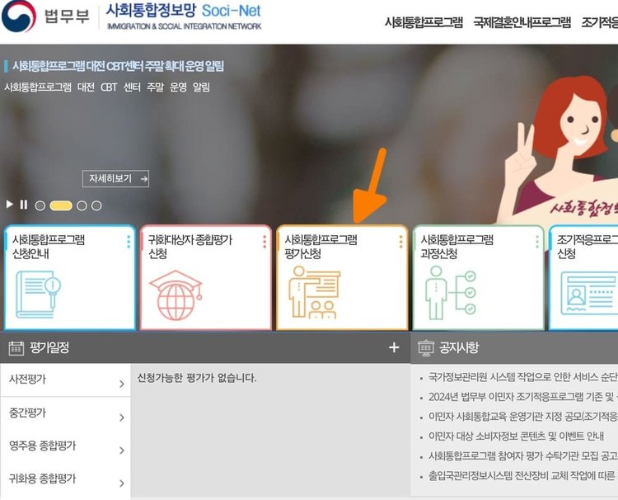The width and height of the screenshot is (618, 500).
Task: Click the 평가일정 calendar icon
Action: 16,348
